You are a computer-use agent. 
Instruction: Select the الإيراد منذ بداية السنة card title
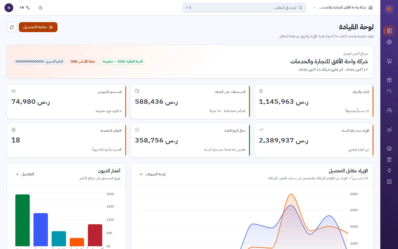[x=355, y=131]
